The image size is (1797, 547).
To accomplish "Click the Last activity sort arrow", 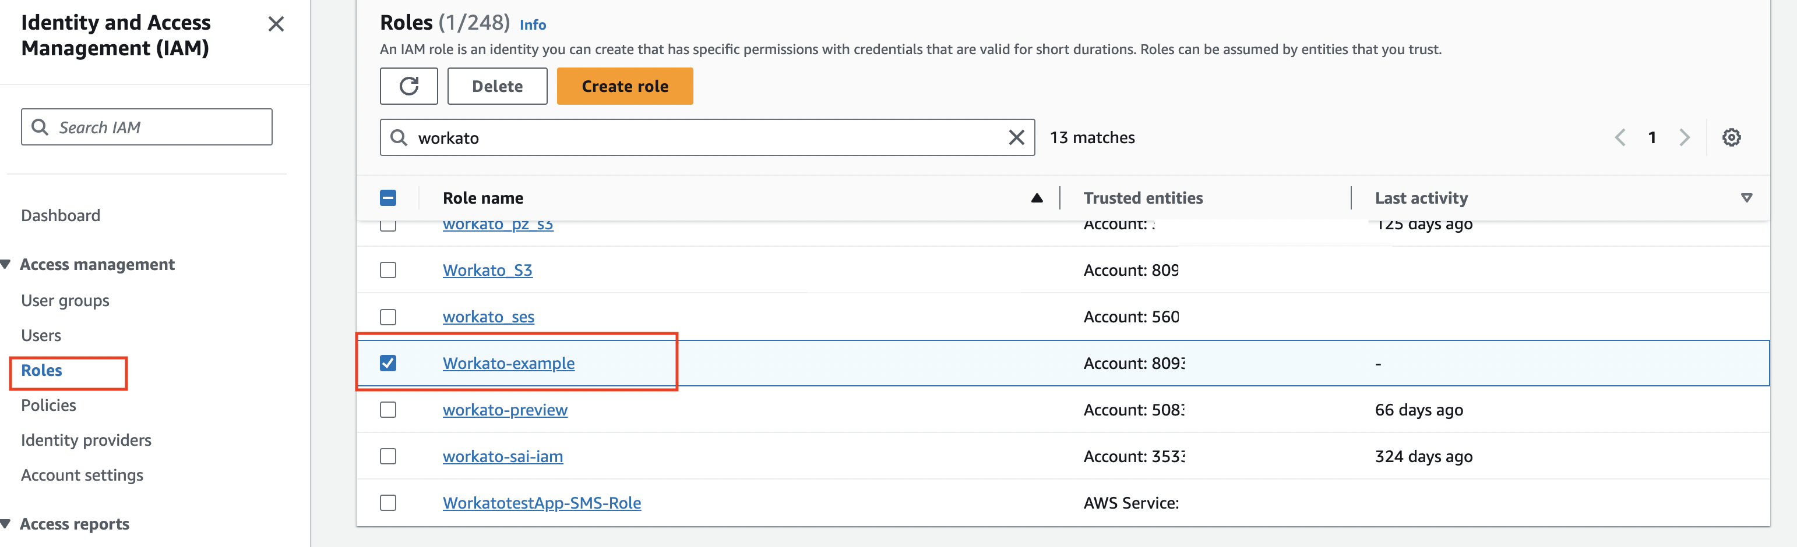I will (1746, 198).
